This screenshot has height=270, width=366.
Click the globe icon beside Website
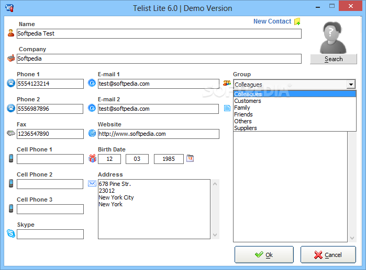coord(92,133)
